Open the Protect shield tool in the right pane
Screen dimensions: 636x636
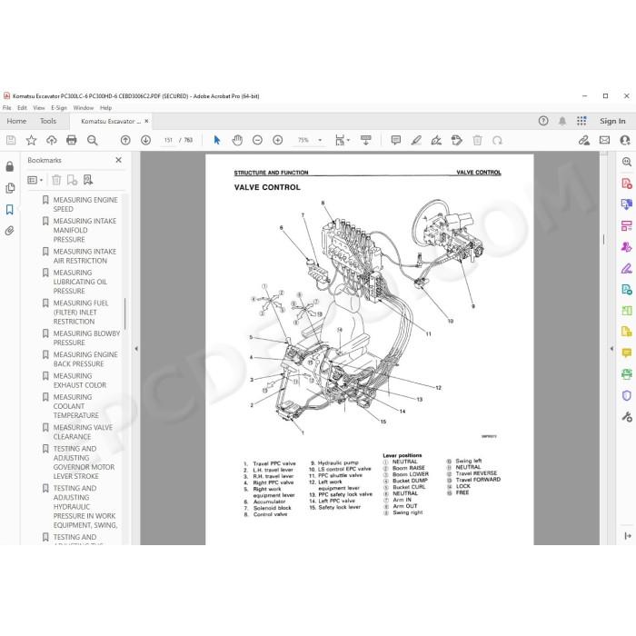click(627, 395)
